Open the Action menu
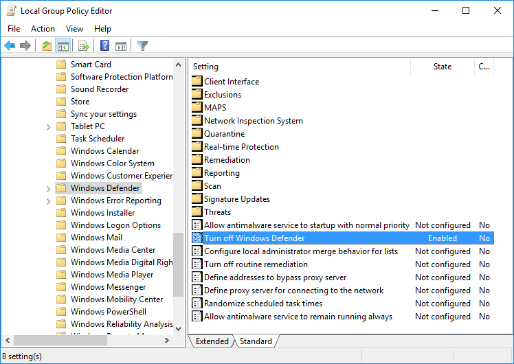The height and width of the screenshot is (364, 514). (43, 29)
